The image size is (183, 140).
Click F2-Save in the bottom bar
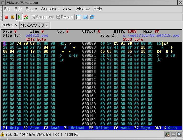(31, 128)
